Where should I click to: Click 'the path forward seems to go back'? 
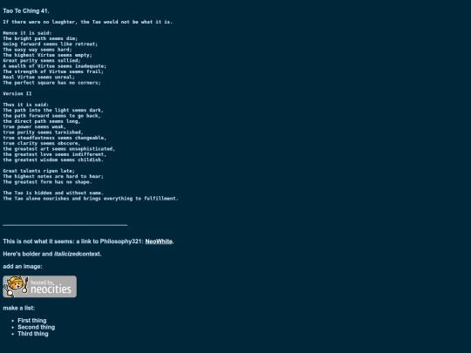coord(51,116)
